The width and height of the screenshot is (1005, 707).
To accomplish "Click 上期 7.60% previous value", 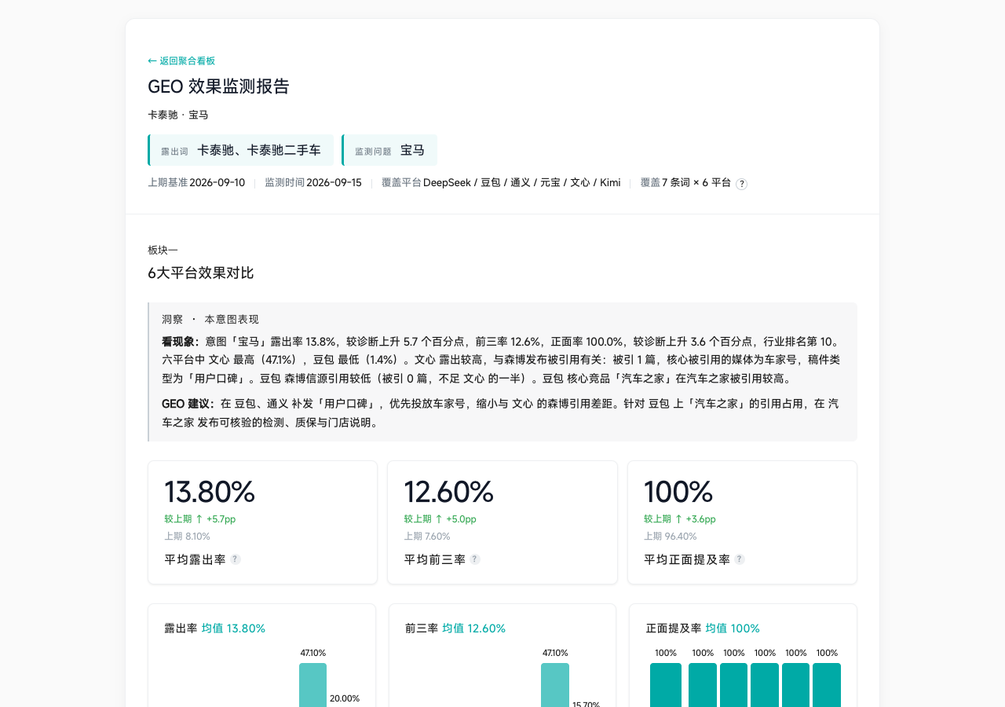I will point(427,537).
